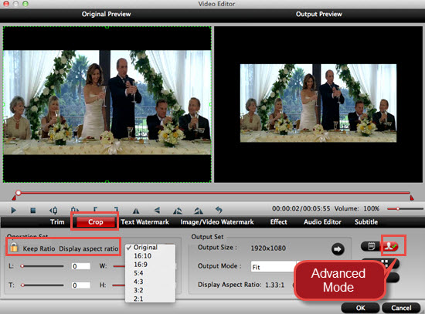Flip the video horizontally
This screenshot has width=425, height=314.
136,211
